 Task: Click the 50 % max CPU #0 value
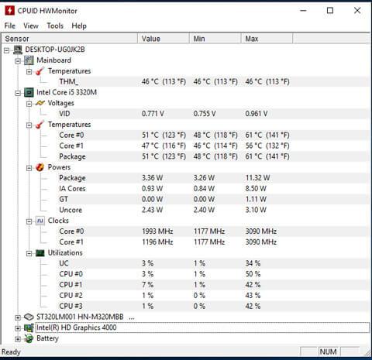click(253, 274)
